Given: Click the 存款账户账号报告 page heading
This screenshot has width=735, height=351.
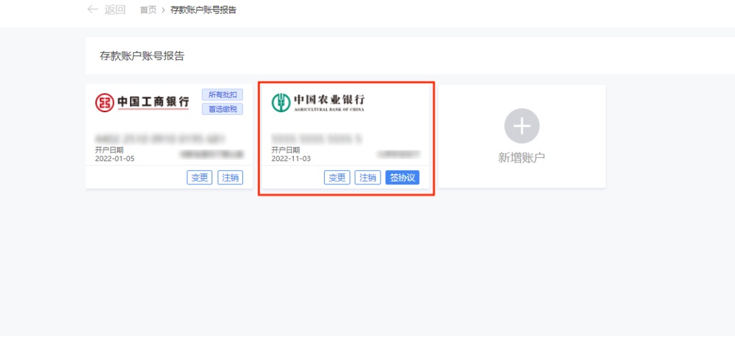Looking at the screenshot, I should click(x=142, y=56).
